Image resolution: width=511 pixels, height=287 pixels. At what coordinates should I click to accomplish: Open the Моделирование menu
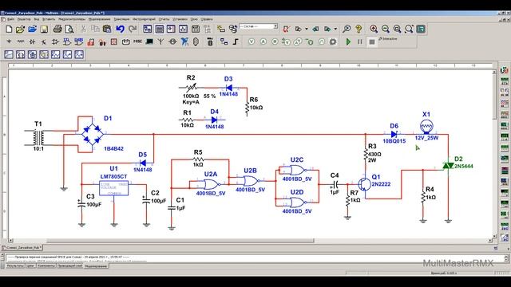coord(99,19)
